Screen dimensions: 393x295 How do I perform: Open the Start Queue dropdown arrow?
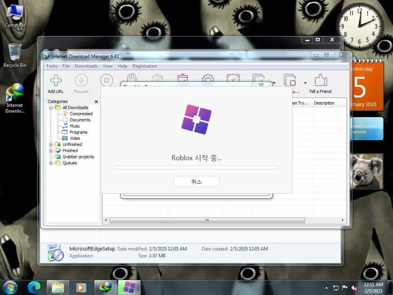274,83
